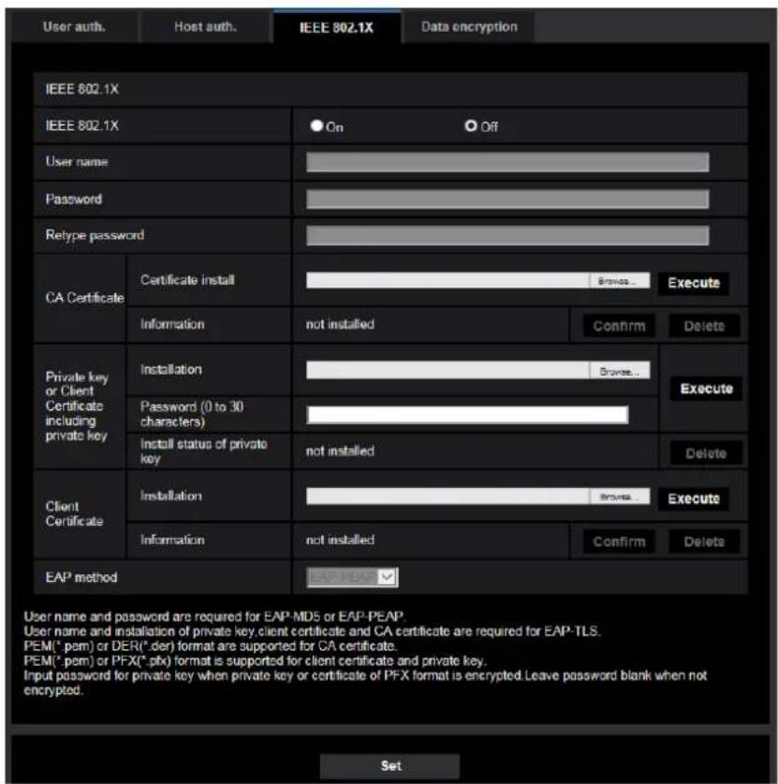Image resolution: width=778 pixels, height=784 pixels.
Task: Click the private key 'not installed' status text
Action: coord(340,451)
